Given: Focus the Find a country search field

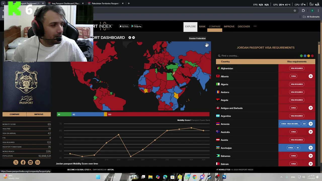Looking at the screenshot, I should (257, 56).
